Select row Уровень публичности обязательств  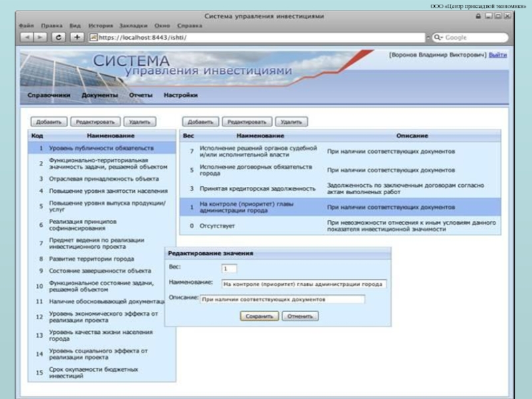click(102, 148)
